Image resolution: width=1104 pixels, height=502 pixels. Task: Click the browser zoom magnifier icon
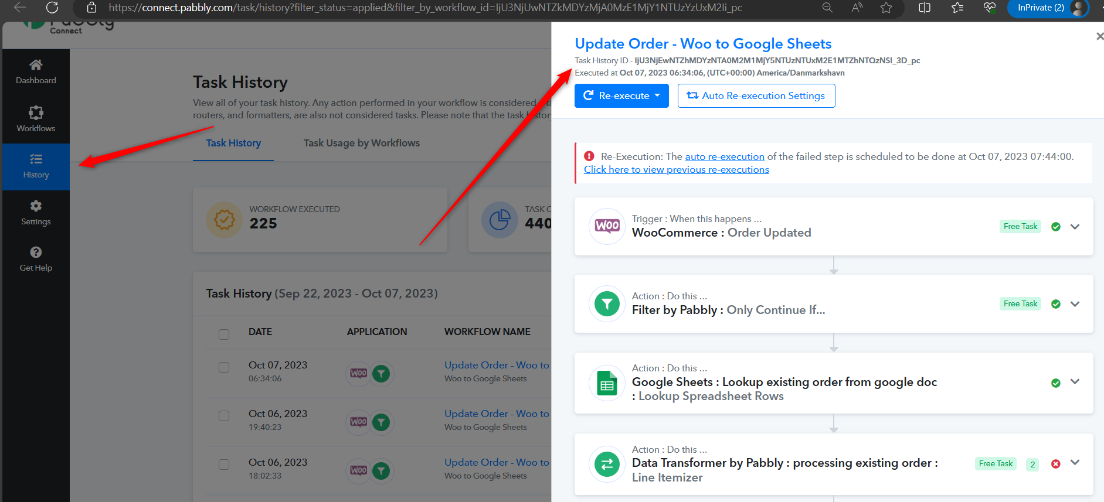pos(827,8)
